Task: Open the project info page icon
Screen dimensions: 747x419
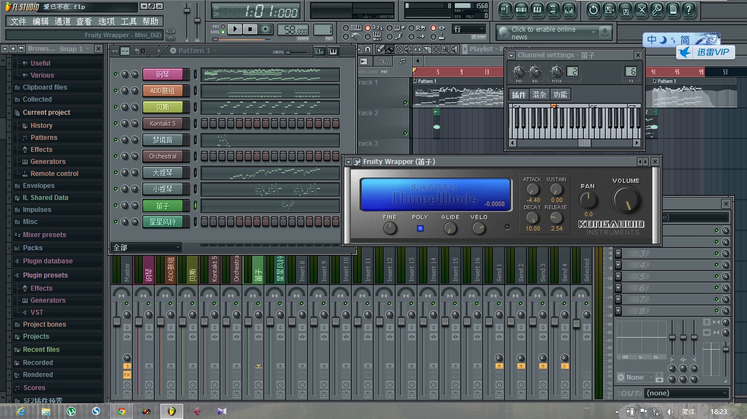Action: coord(673,9)
